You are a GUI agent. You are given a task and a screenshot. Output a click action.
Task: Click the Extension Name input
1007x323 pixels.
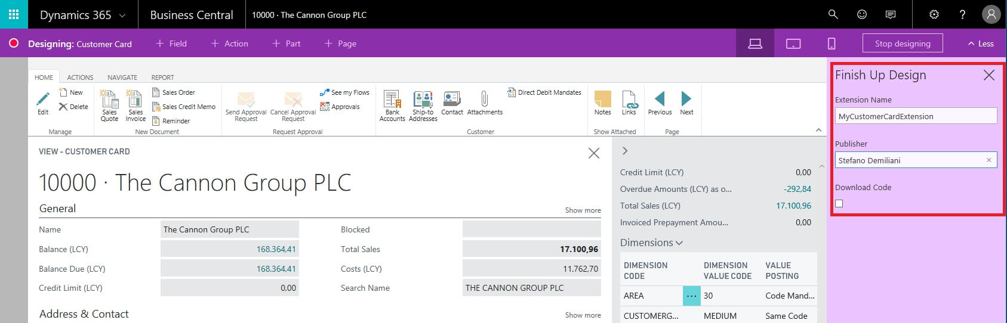[x=916, y=116]
